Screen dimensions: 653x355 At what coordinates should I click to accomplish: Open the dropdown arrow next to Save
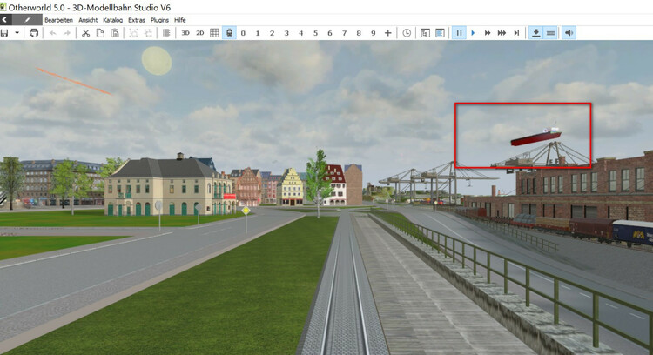[17, 33]
